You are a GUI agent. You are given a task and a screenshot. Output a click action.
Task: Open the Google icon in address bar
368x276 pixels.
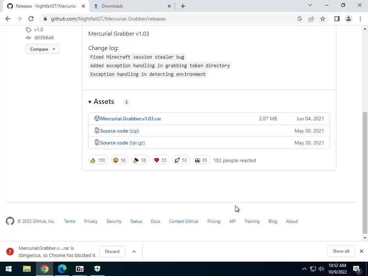tap(299, 19)
